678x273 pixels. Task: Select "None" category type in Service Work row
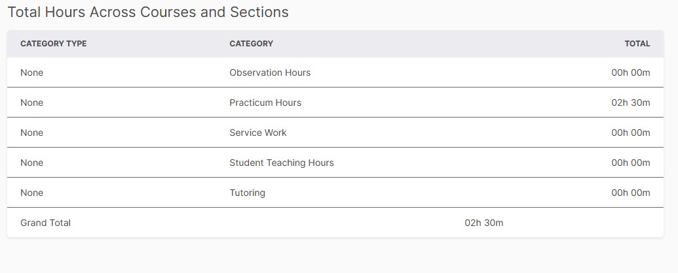click(31, 133)
